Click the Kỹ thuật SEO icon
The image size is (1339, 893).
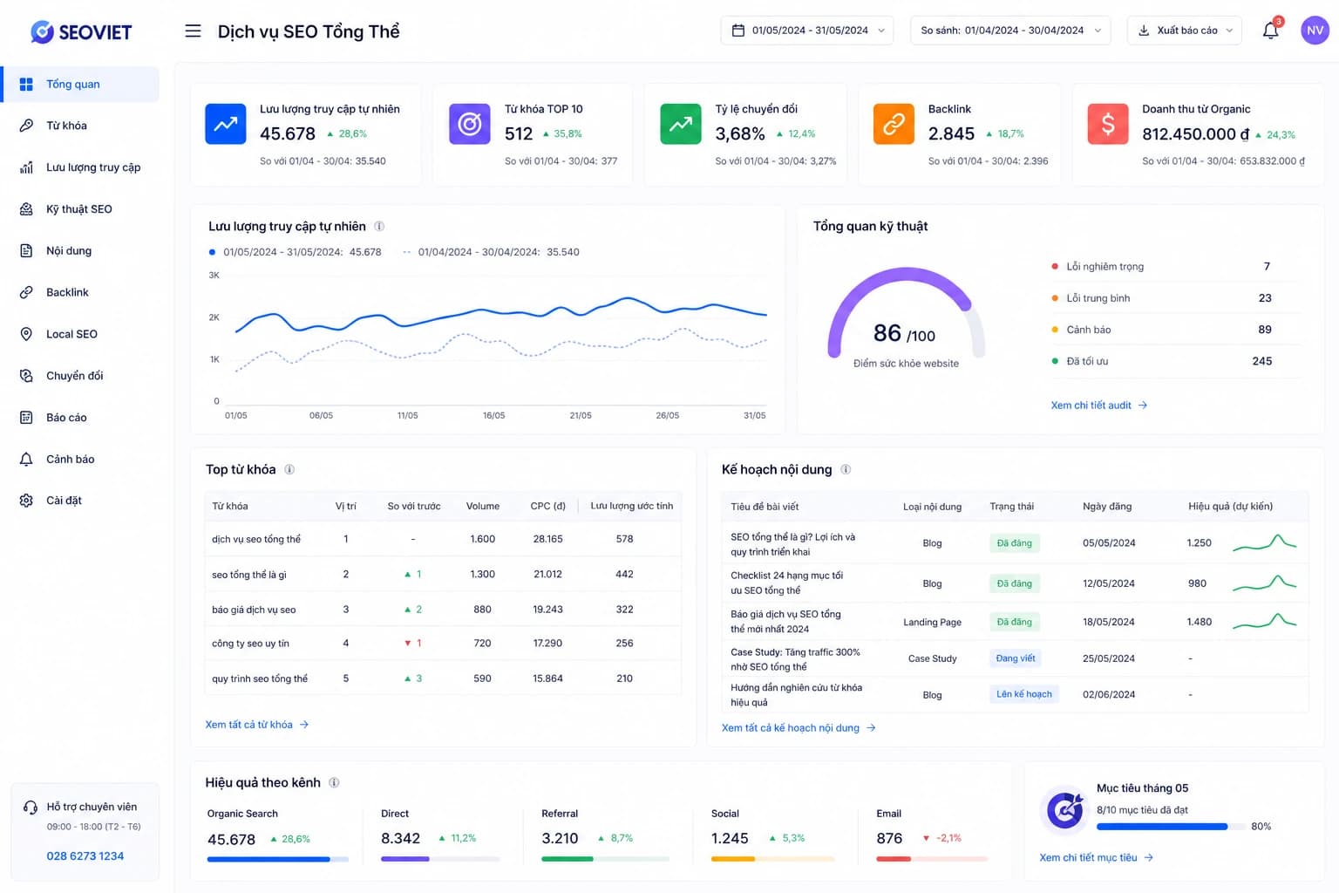(x=26, y=209)
